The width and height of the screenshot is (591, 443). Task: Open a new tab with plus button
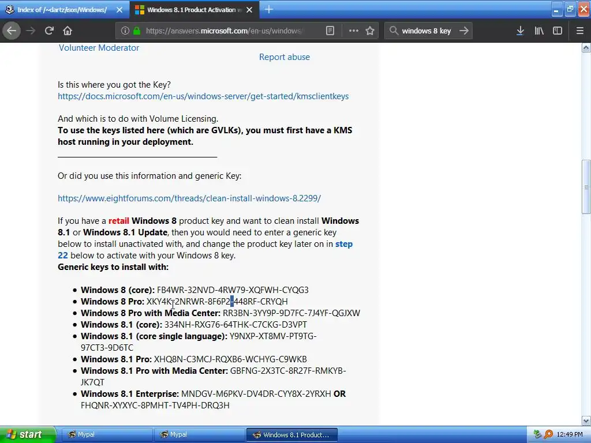pos(269,9)
